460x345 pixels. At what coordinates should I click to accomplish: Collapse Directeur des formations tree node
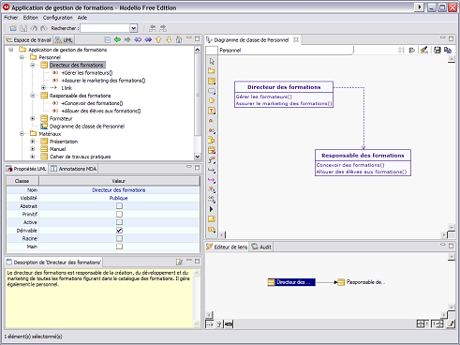click(33, 65)
